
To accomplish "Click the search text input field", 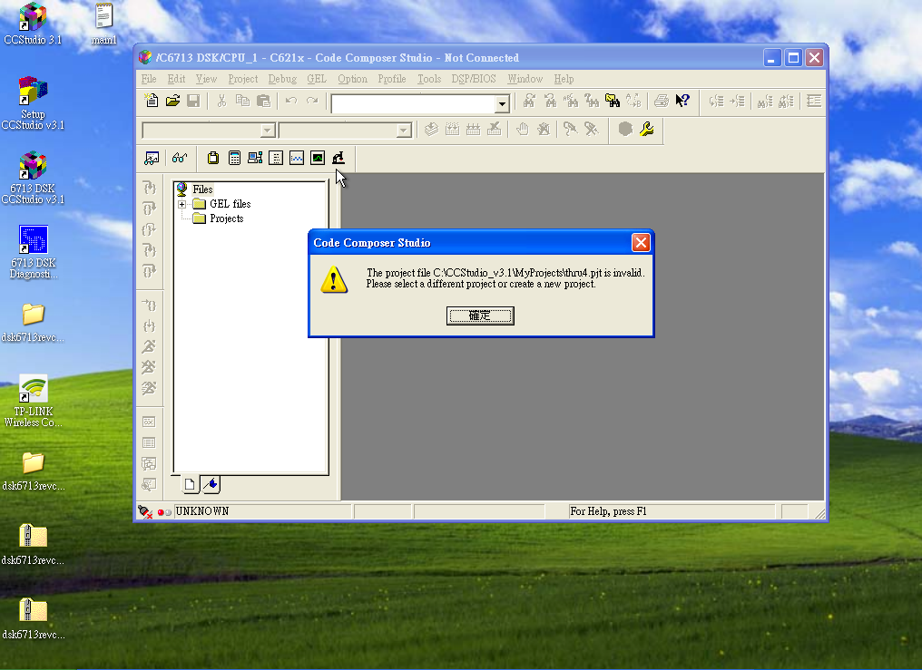I will pos(414,104).
